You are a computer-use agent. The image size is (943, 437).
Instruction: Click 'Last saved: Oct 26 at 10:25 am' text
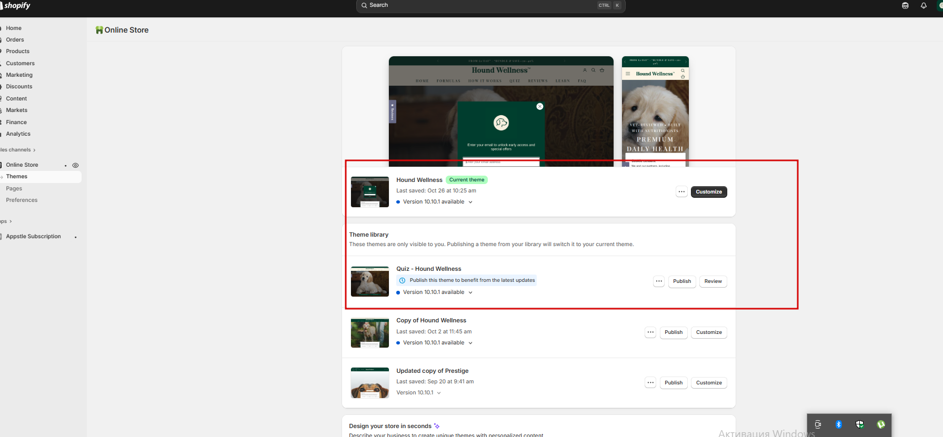pyautogui.click(x=436, y=191)
